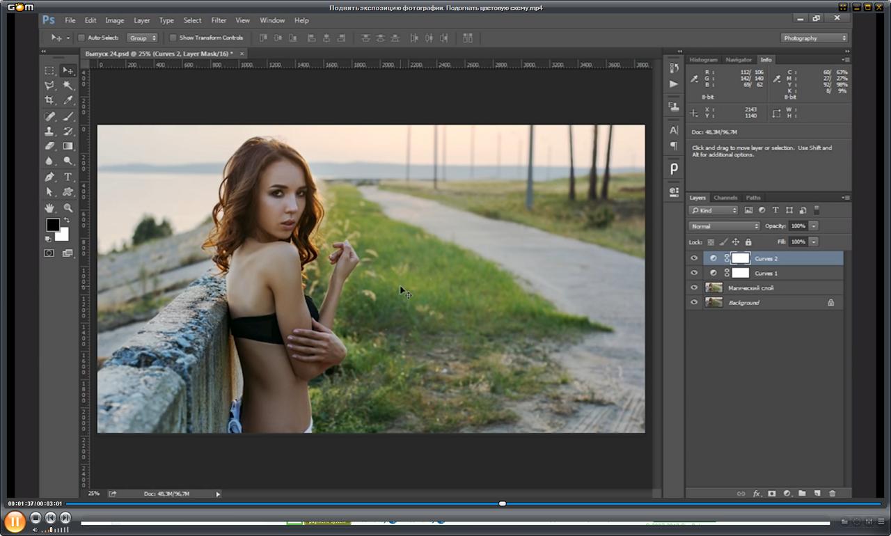Toggle lock position of layer
Viewport: 891px width, 536px height.
[736, 242]
